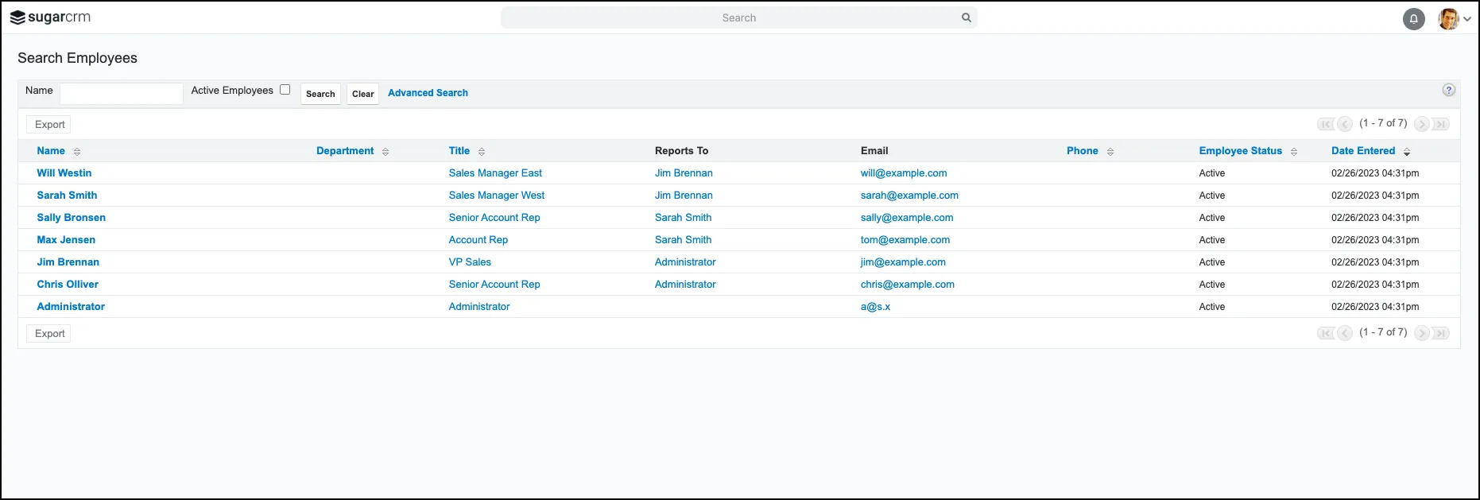
Task: Open Max Jensen's employee record
Action: pos(66,240)
